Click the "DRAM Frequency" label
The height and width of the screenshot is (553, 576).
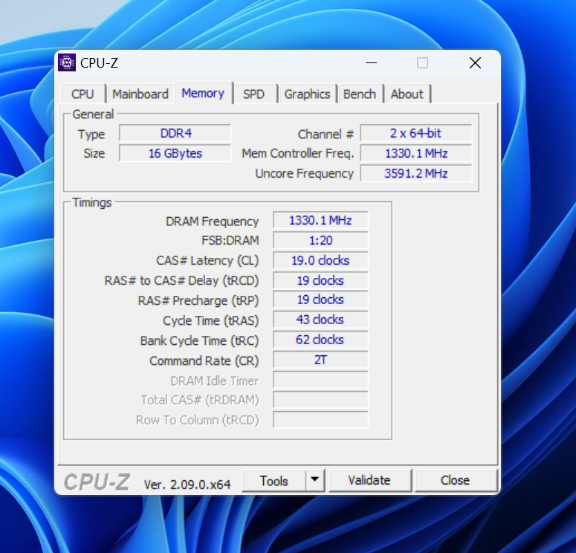pyautogui.click(x=213, y=221)
